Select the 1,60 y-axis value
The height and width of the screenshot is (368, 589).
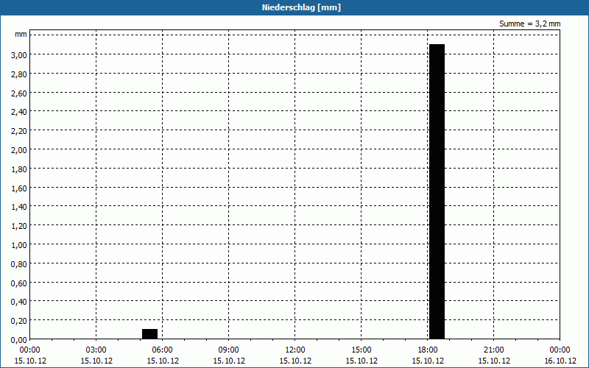coord(19,188)
